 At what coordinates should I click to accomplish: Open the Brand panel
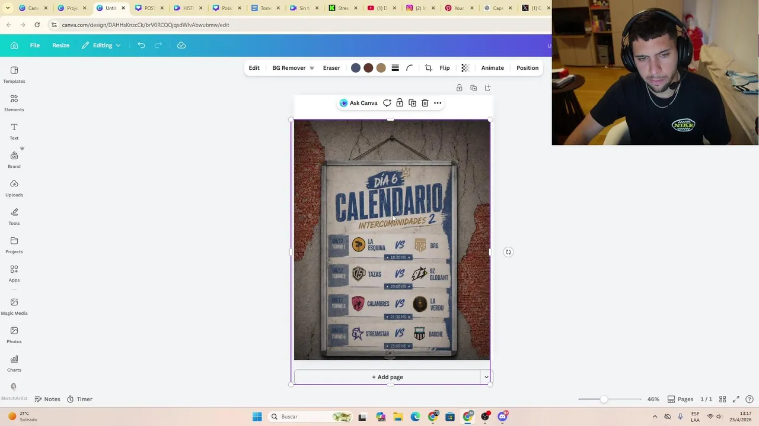pyautogui.click(x=14, y=160)
